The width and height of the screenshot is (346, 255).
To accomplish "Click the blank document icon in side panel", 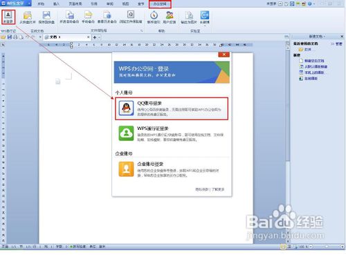I will 301,61.
